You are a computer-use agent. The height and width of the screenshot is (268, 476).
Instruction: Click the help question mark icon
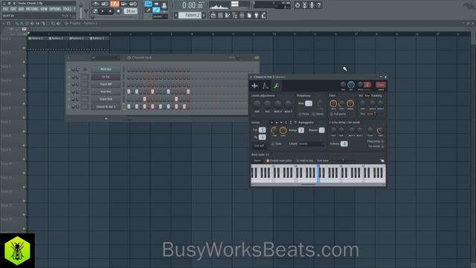click(319, 5)
